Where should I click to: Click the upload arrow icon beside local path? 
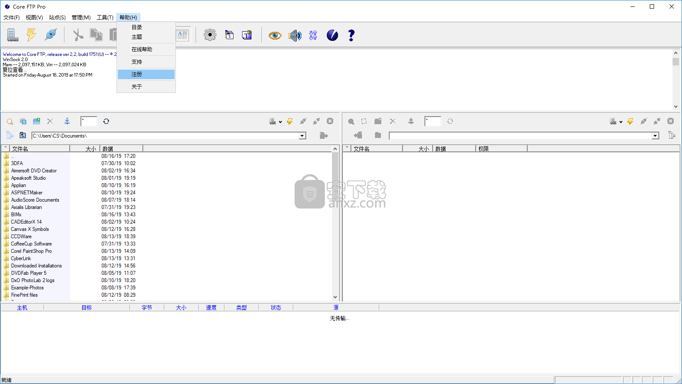[x=324, y=135]
